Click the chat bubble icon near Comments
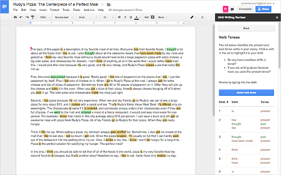This screenshot has height=175, width=281. click(232, 9)
